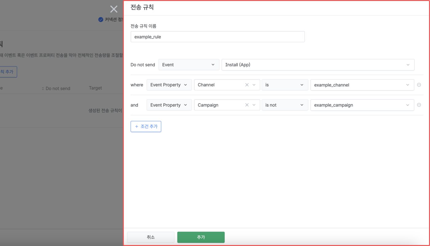The height and width of the screenshot is (246, 430).
Task: Open the Install (App) event dropdown
Action: [318, 65]
